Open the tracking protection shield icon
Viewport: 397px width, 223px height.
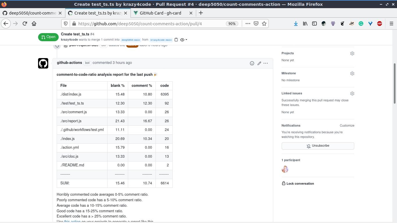pos(66,24)
